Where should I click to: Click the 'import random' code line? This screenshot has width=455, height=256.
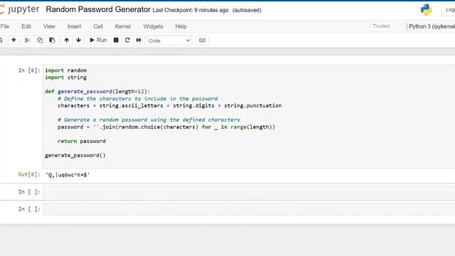coord(66,70)
